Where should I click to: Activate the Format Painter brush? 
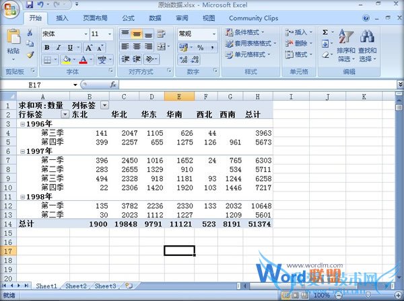click(30, 54)
